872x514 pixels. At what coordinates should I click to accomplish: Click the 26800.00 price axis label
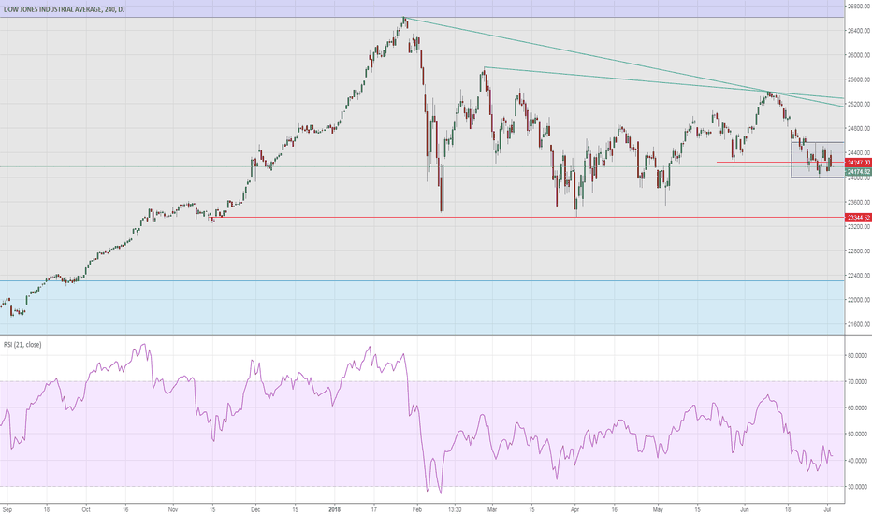(x=858, y=7)
